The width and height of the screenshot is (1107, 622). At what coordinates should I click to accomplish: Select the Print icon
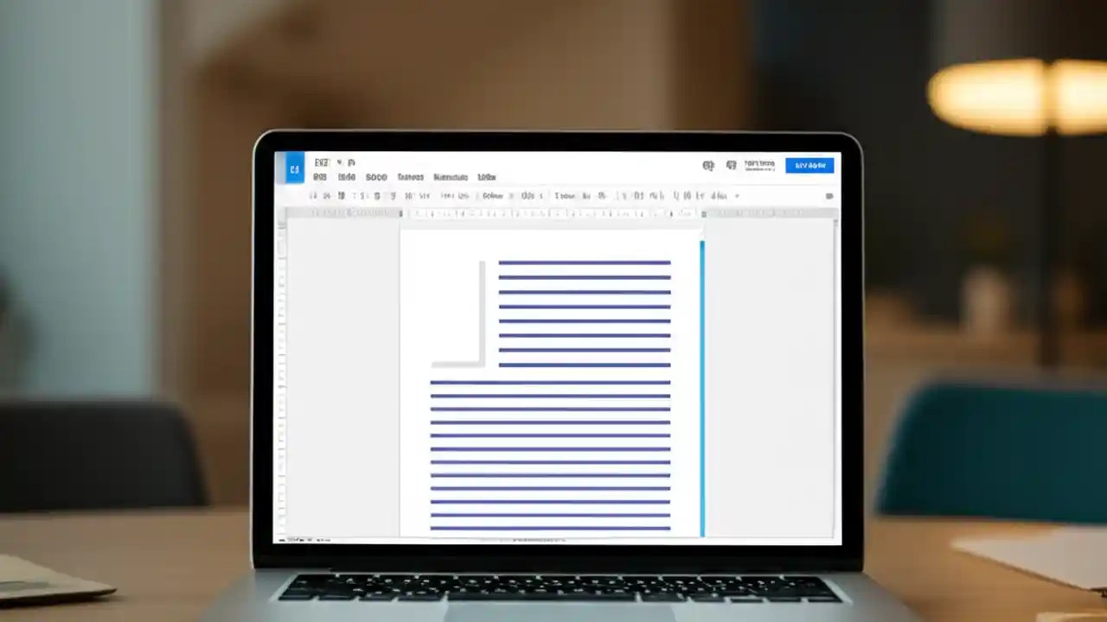click(341, 195)
